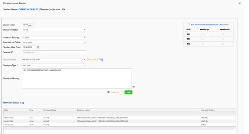Click the Employee ID input field
The height and width of the screenshot is (134, 249).
point(28,25)
